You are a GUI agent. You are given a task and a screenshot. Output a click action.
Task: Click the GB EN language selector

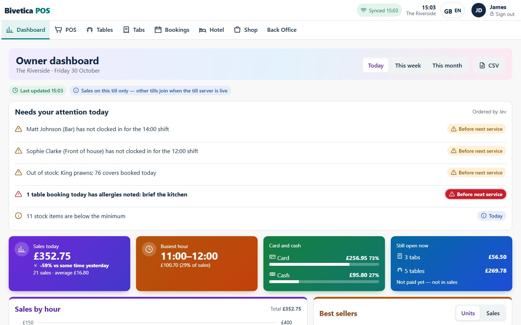(x=453, y=10)
